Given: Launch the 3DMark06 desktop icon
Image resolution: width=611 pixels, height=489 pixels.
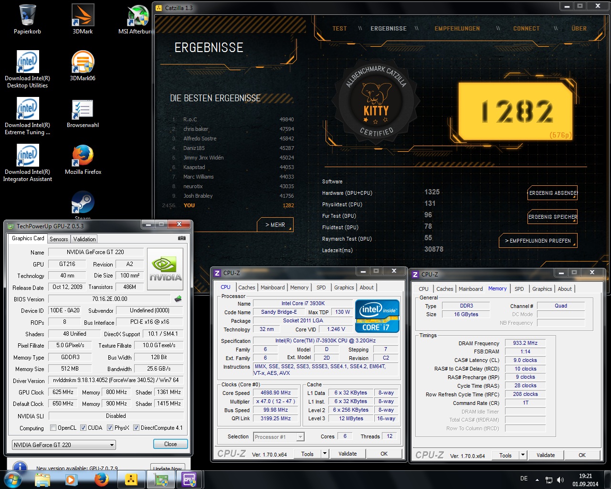Looking at the screenshot, I should 83,66.
